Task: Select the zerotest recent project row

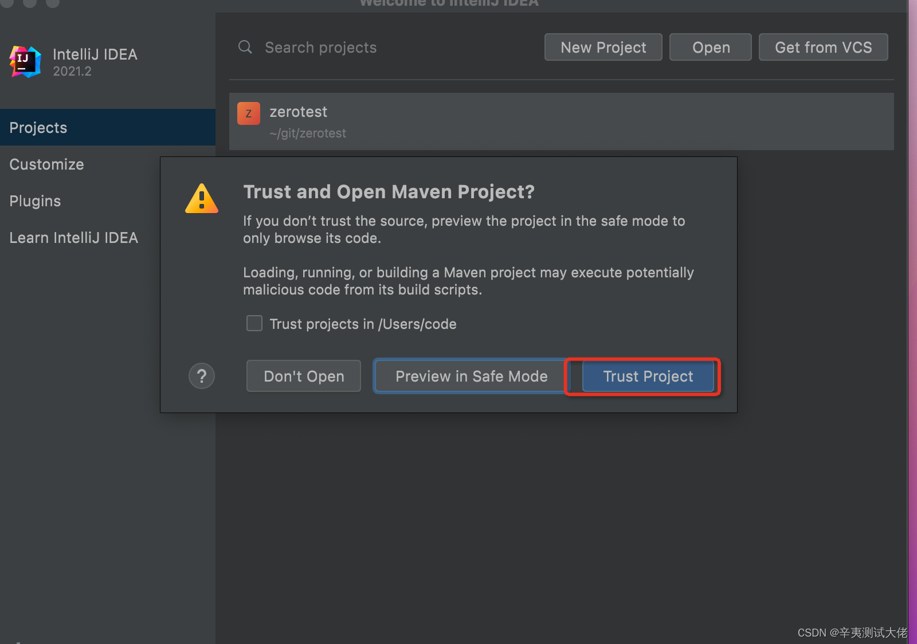Action: [x=562, y=121]
